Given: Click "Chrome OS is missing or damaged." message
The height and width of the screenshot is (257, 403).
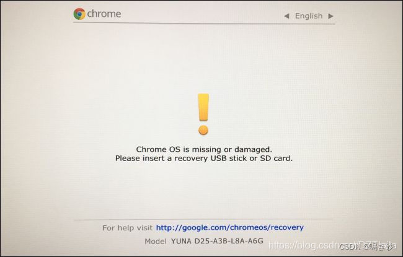Looking at the screenshot, I should coord(204,149).
